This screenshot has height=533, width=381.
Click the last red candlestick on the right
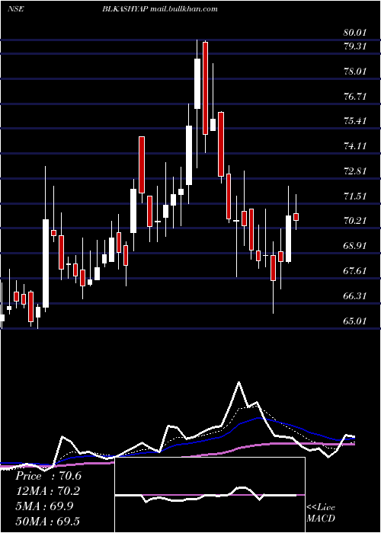(296, 217)
